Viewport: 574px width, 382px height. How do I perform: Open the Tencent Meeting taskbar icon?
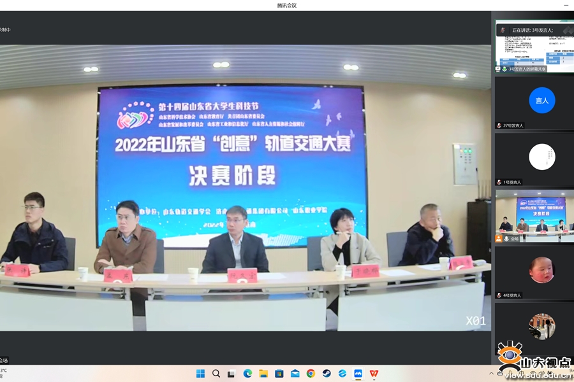358,374
